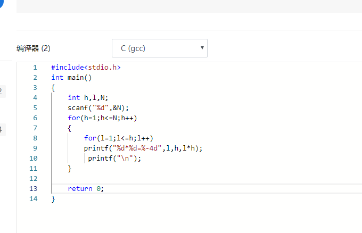The width and height of the screenshot is (362, 233).
Task: Place cursor on printf("%d*%d=%-4d") statement
Action: tap(143, 148)
